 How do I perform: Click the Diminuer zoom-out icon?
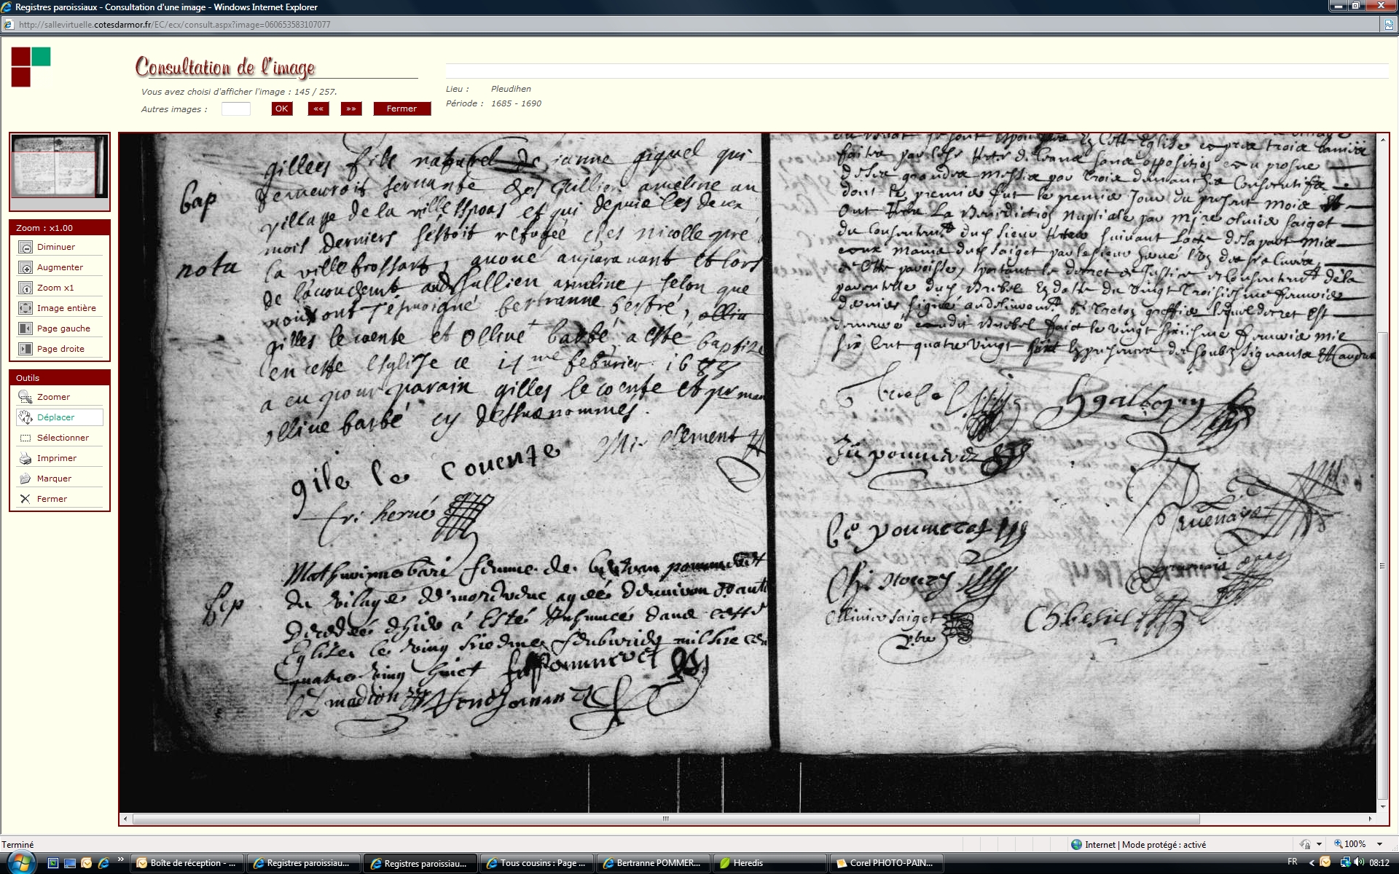26,248
